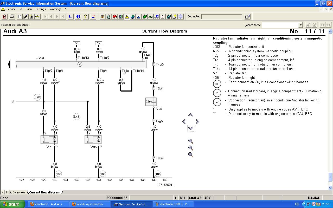333x208 pixels.
Task: Click the green book icon
Action: tap(145, 17)
